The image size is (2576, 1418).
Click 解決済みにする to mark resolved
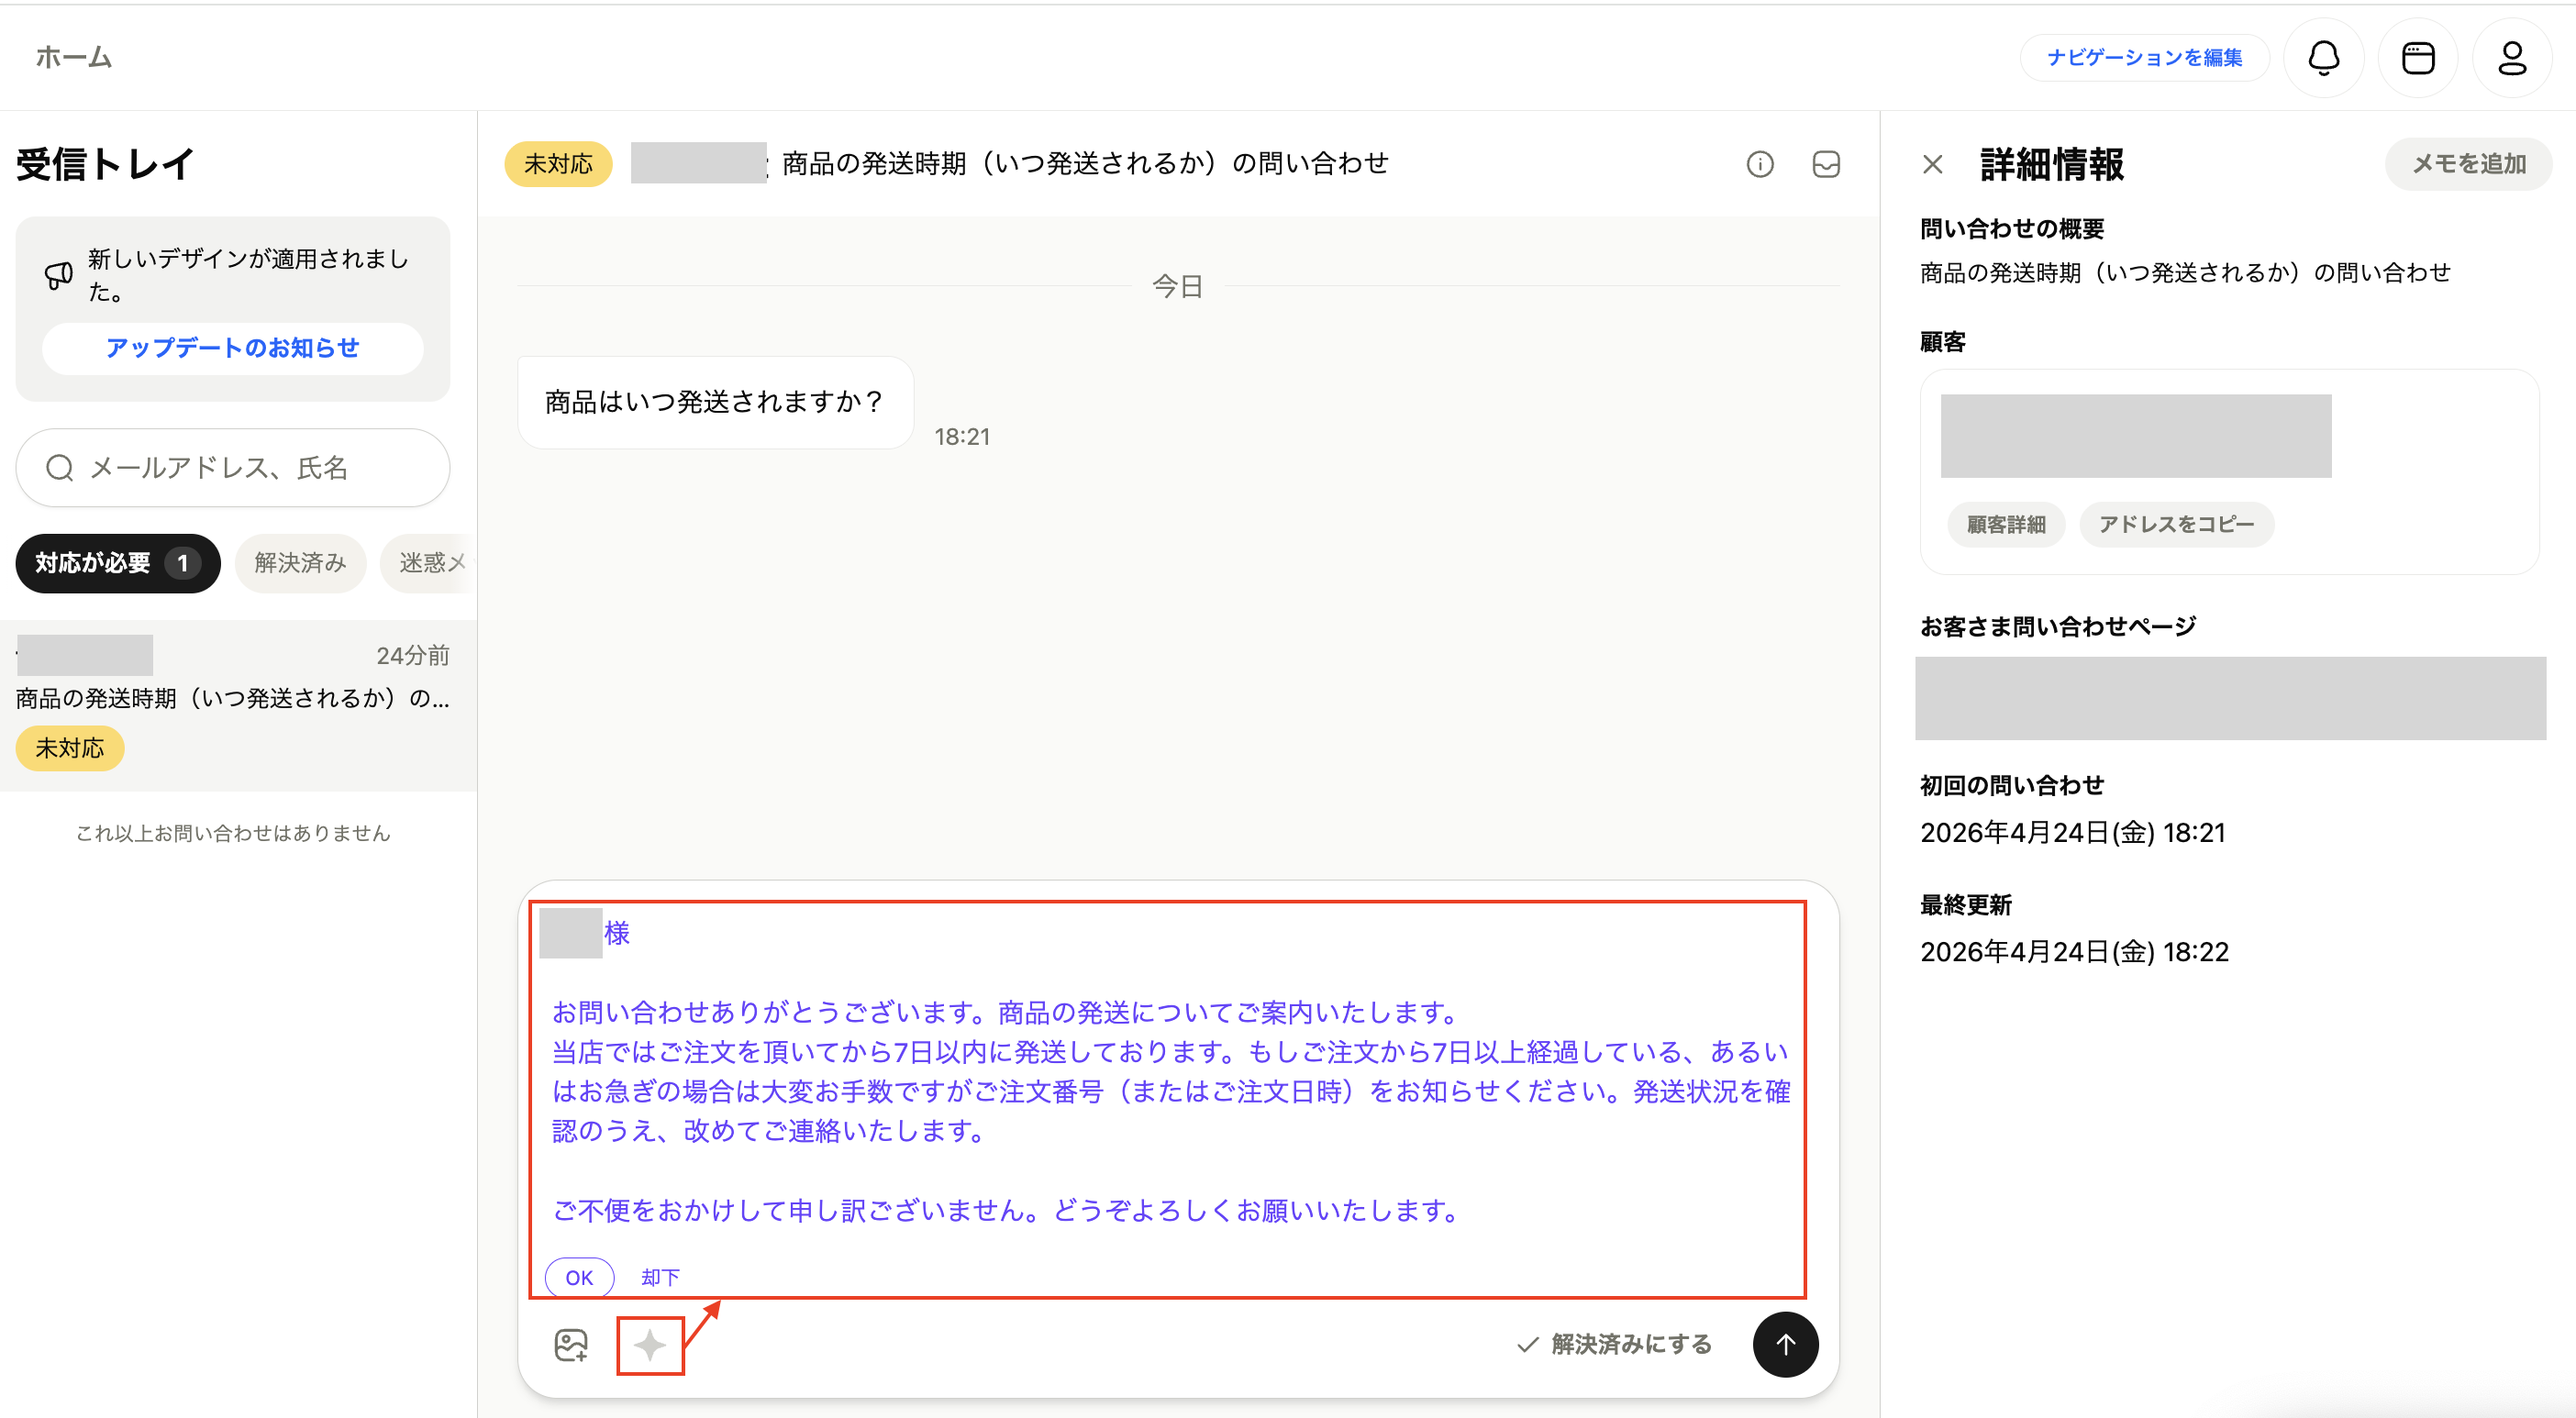tap(1614, 1344)
